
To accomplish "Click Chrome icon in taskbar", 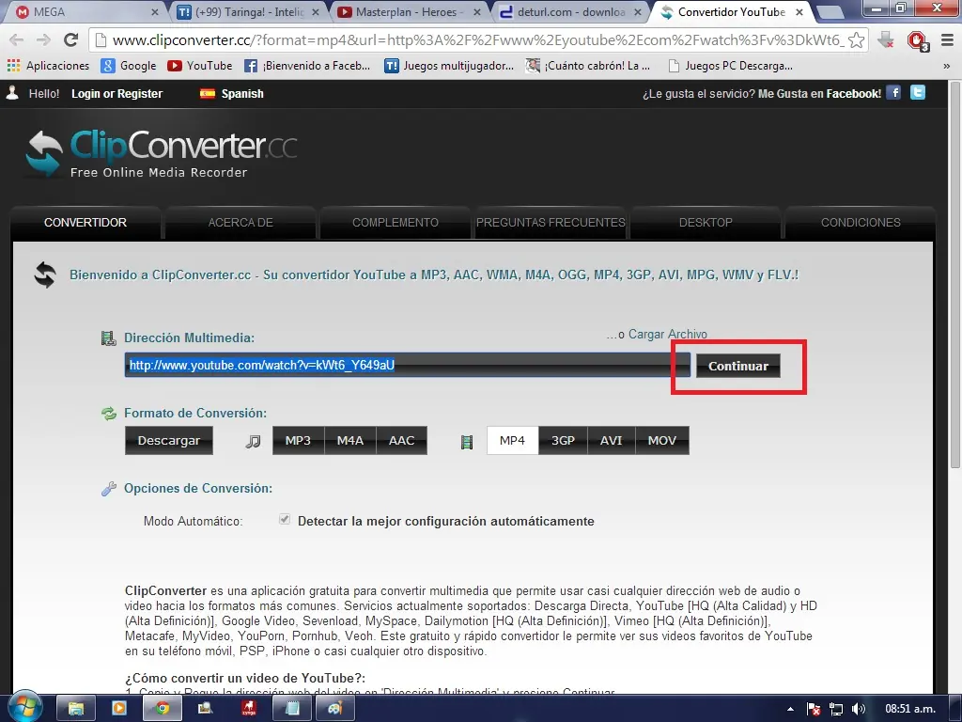I will point(162,709).
